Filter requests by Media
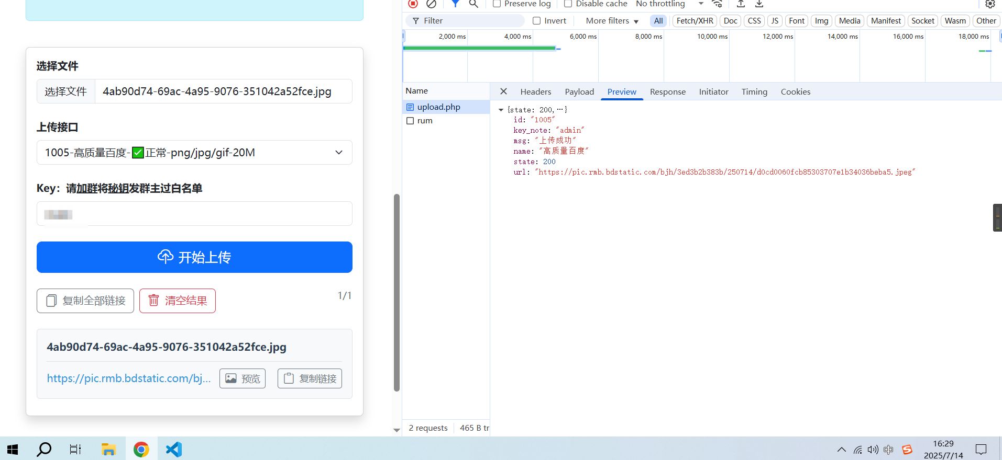 coord(850,21)
